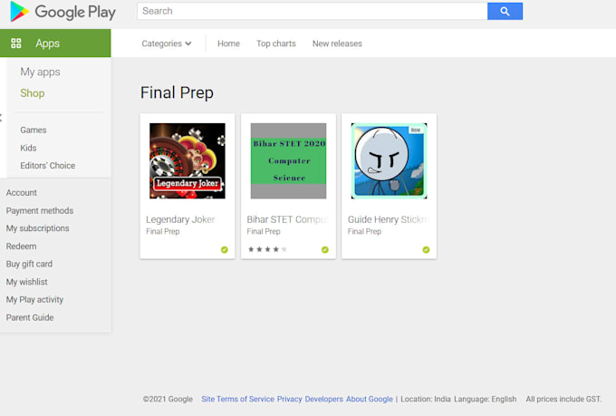Click the Google Play logo
Image resolution: width=616 pixels, height=416 pixels.
(x=63, y=12)
